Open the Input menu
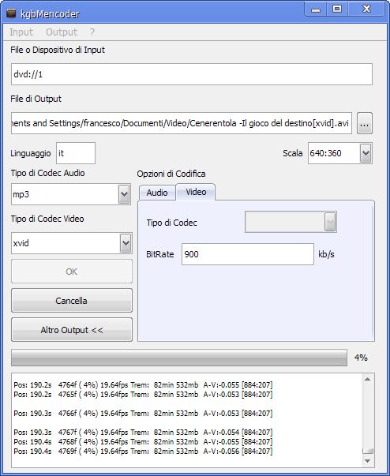This screenshot has height=476, width=390. (x=21, y=32)
